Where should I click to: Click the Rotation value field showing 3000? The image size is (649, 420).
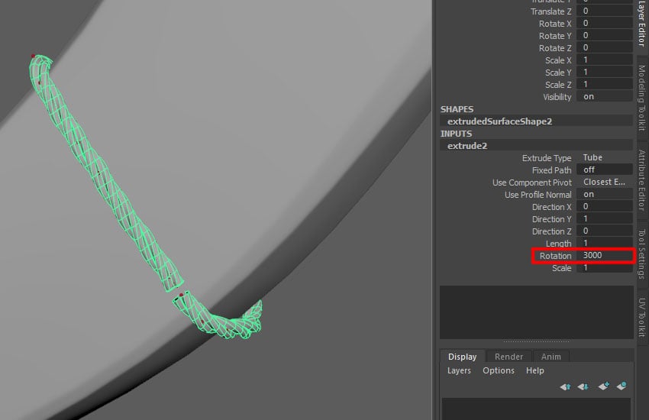click(604, 255)
